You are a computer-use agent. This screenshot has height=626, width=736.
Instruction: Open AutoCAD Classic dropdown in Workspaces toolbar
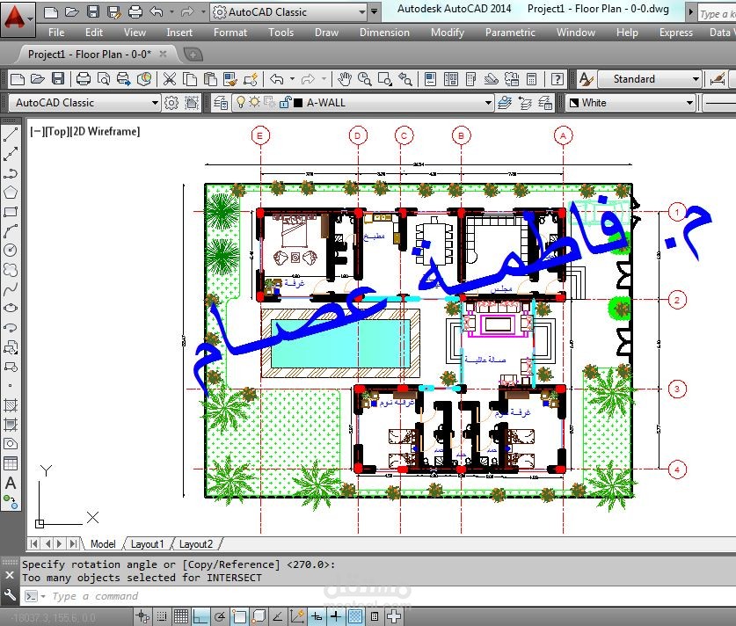(x=155, y=102)
